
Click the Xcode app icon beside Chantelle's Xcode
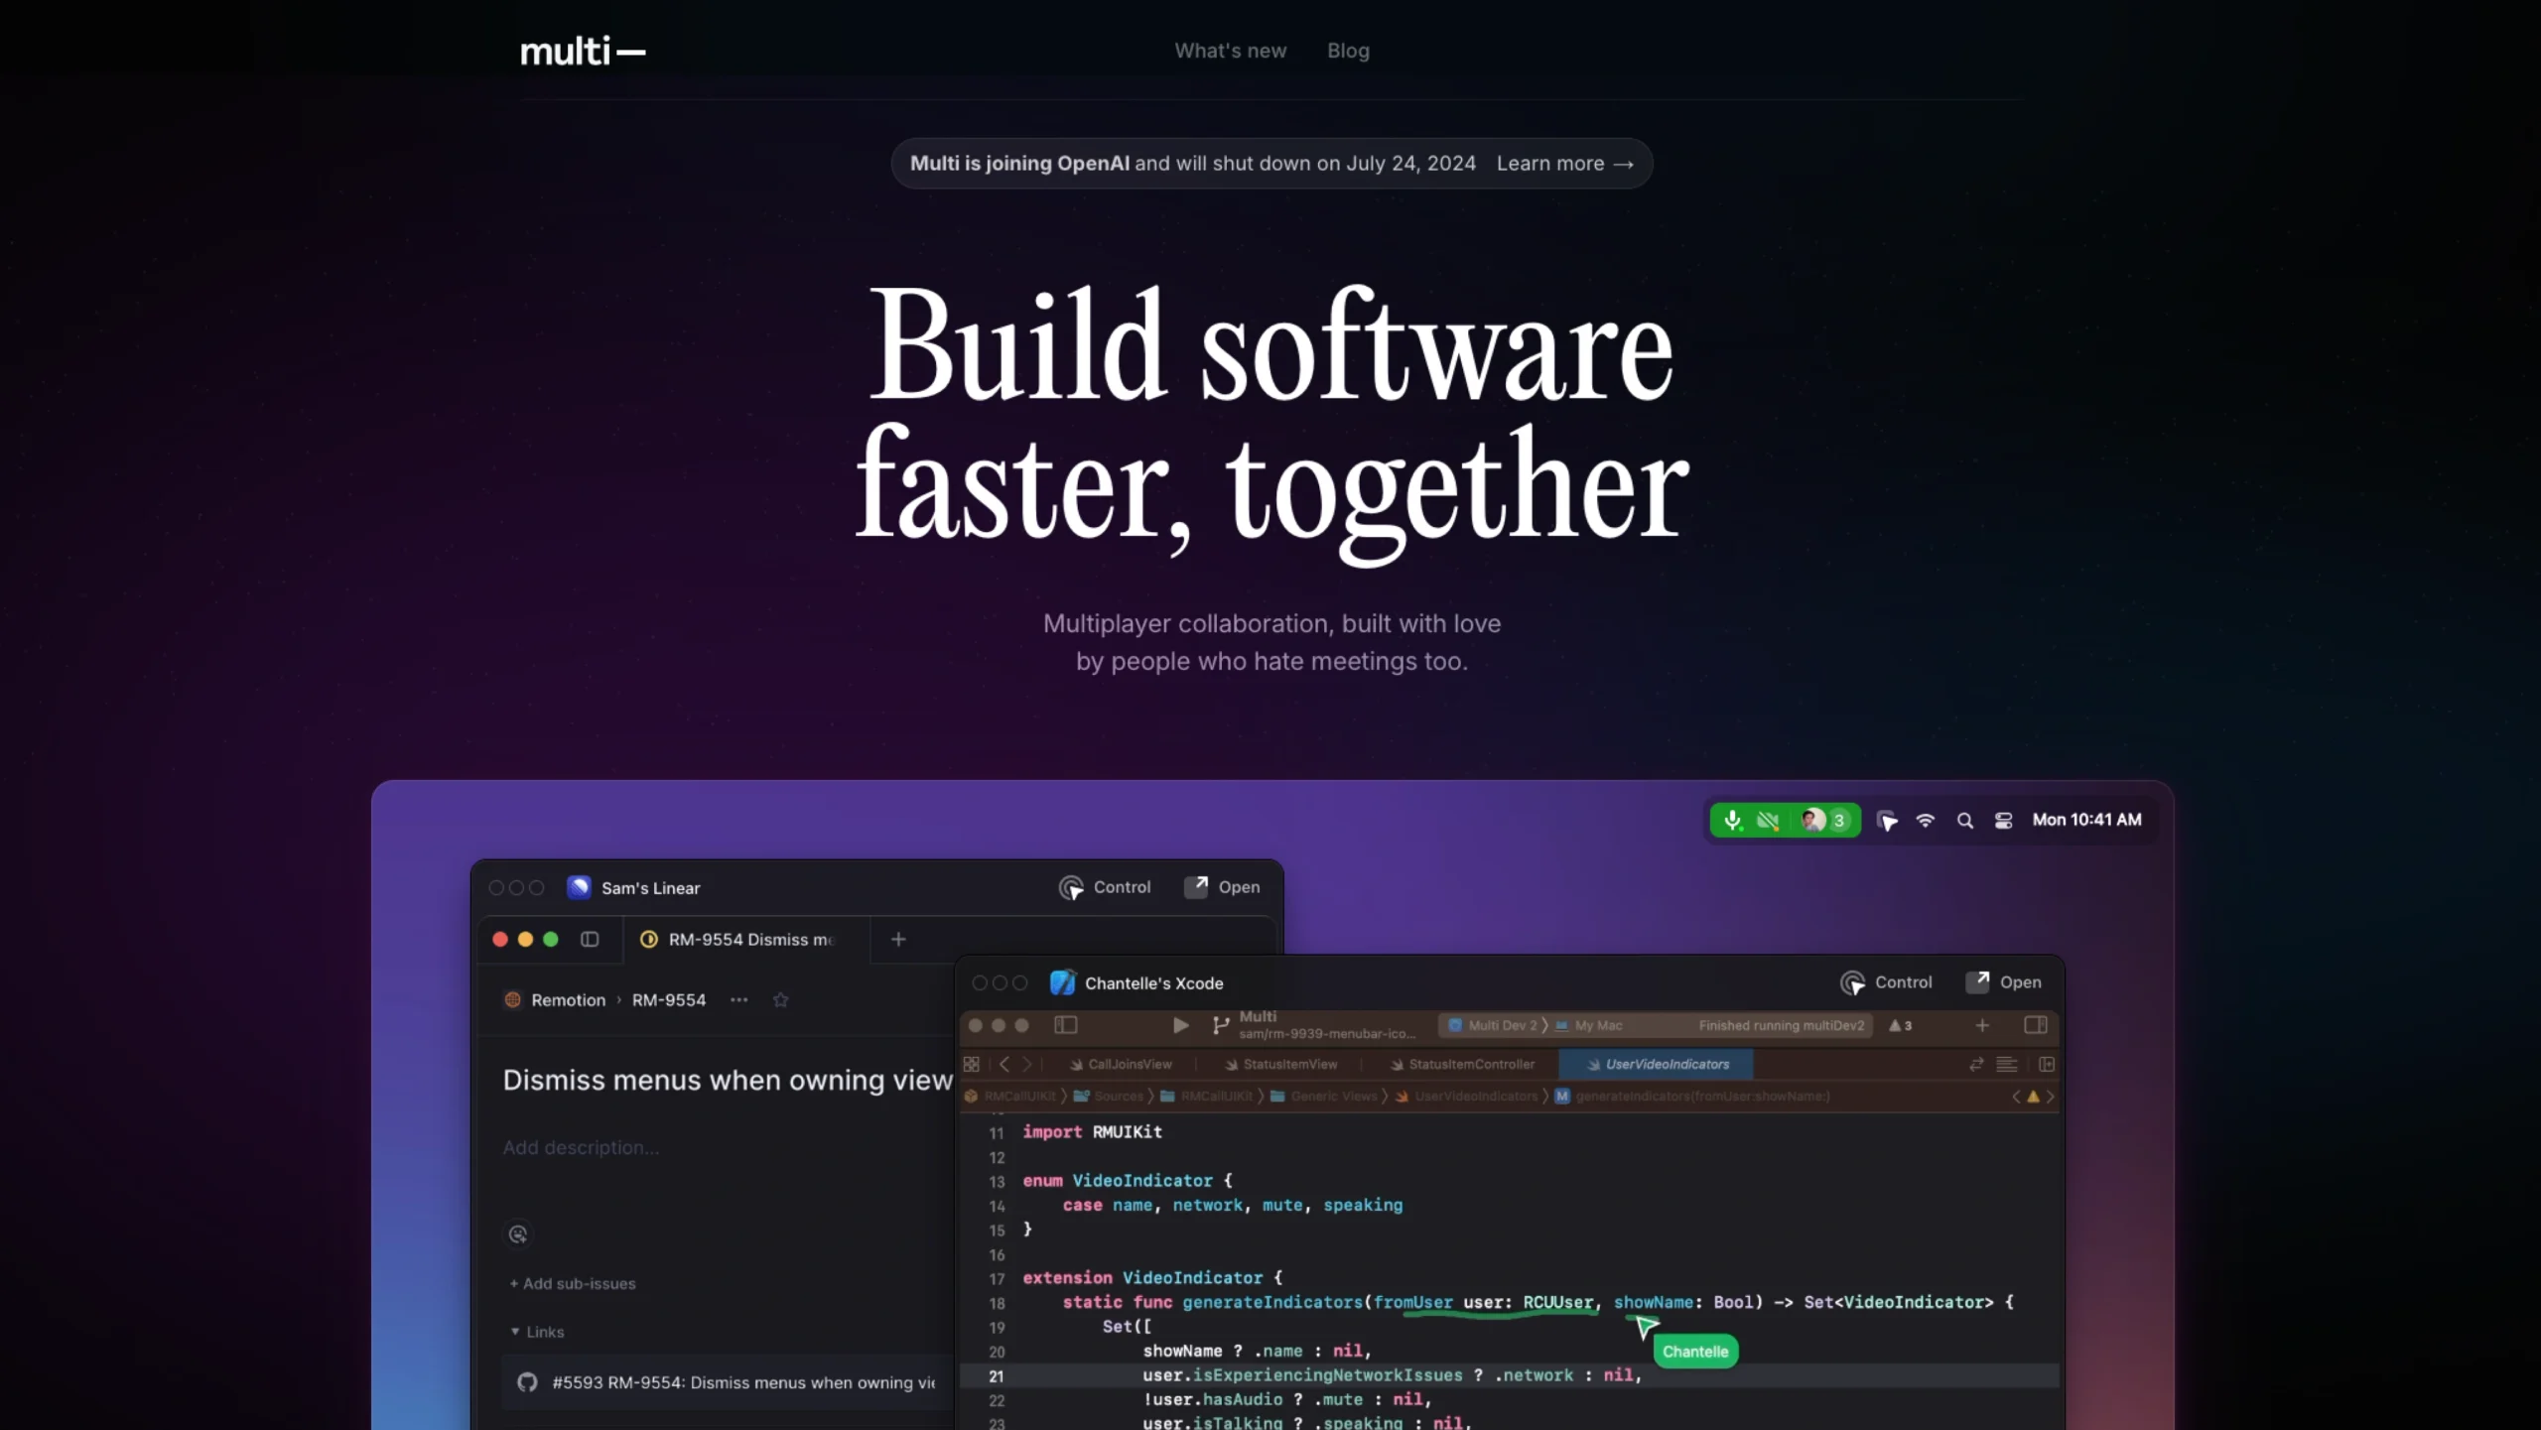pos(1063,982)
